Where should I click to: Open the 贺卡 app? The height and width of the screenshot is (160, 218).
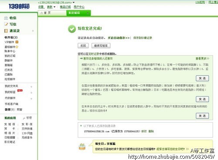click(x=10, y=129)
